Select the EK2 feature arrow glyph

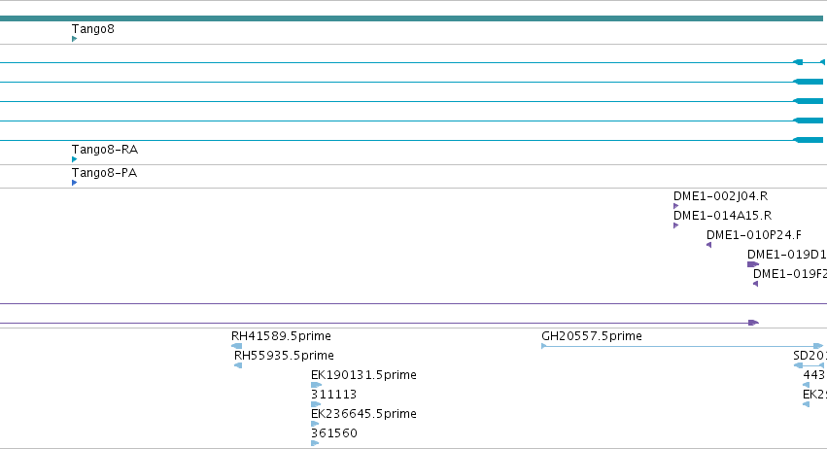(806, 404)
